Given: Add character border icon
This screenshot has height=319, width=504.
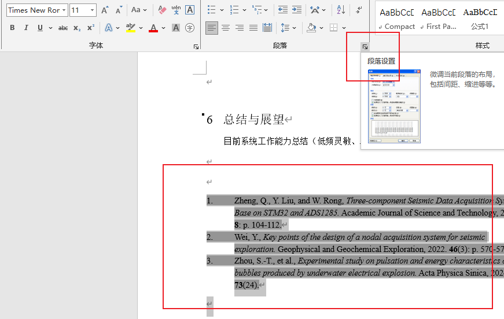Looking at the screenshot, I should pyautogui.click(x=190, y=10).
